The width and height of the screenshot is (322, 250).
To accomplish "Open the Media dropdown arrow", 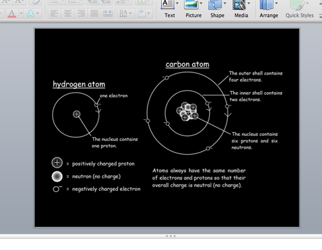I will coord(249,3).
